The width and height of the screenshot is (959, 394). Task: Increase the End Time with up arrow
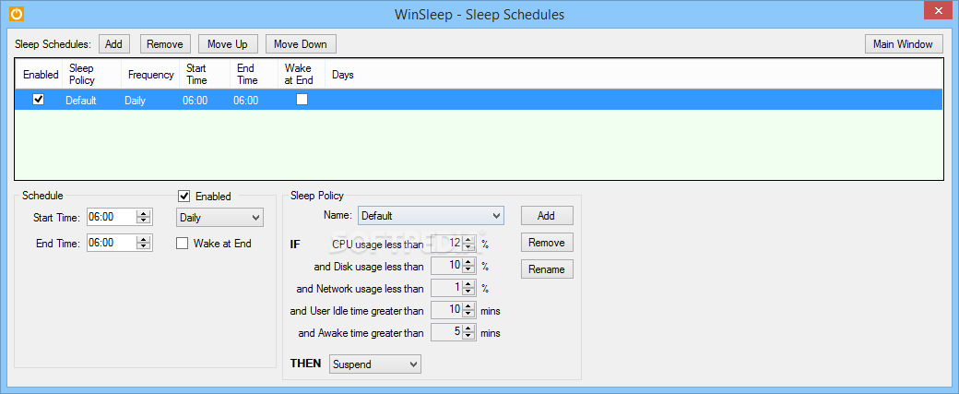tap(144, 239)
